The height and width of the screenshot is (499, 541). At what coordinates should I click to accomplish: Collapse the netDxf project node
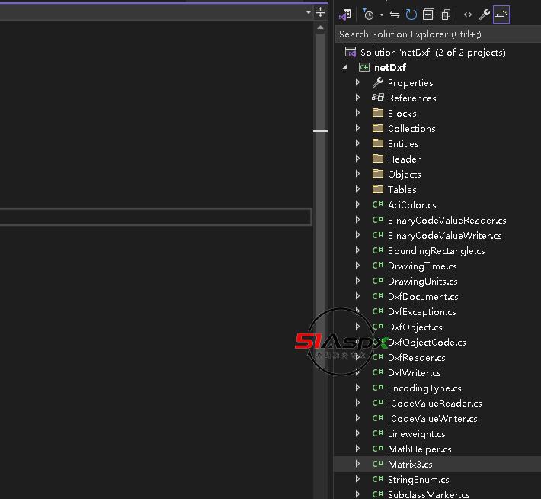coord(344,67)
